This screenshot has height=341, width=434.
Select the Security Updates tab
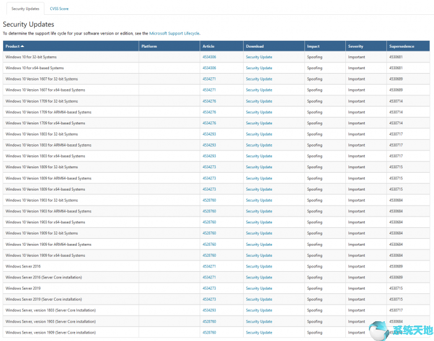click(x=25, y=9)
